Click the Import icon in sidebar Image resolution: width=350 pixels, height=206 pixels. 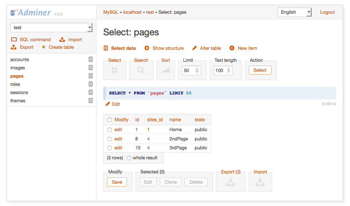[x=63, y=39]
